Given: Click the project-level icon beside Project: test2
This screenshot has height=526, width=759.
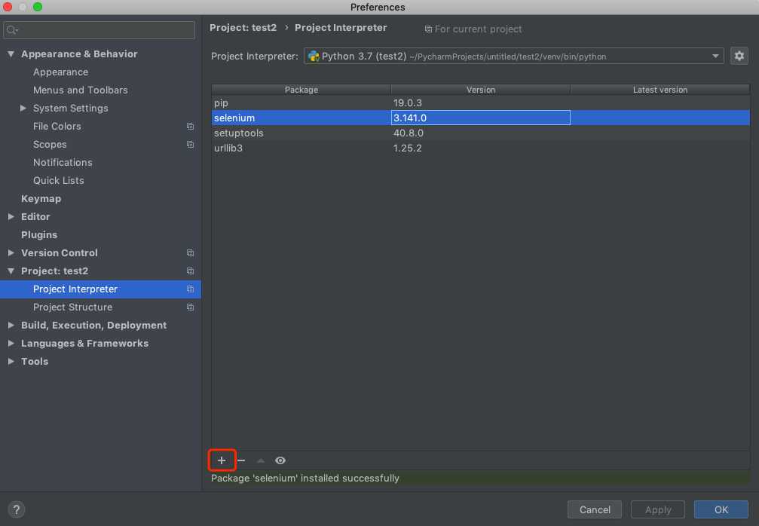Looking at the screenshot, I should point(190,271).
